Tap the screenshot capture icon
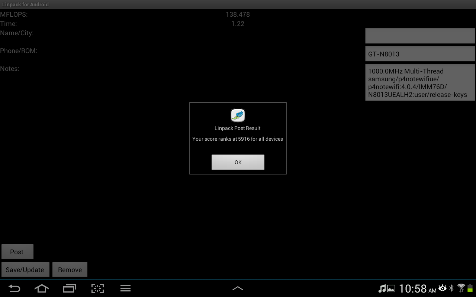The width and height of the screenshot is (476, 297). pos(97,288)
